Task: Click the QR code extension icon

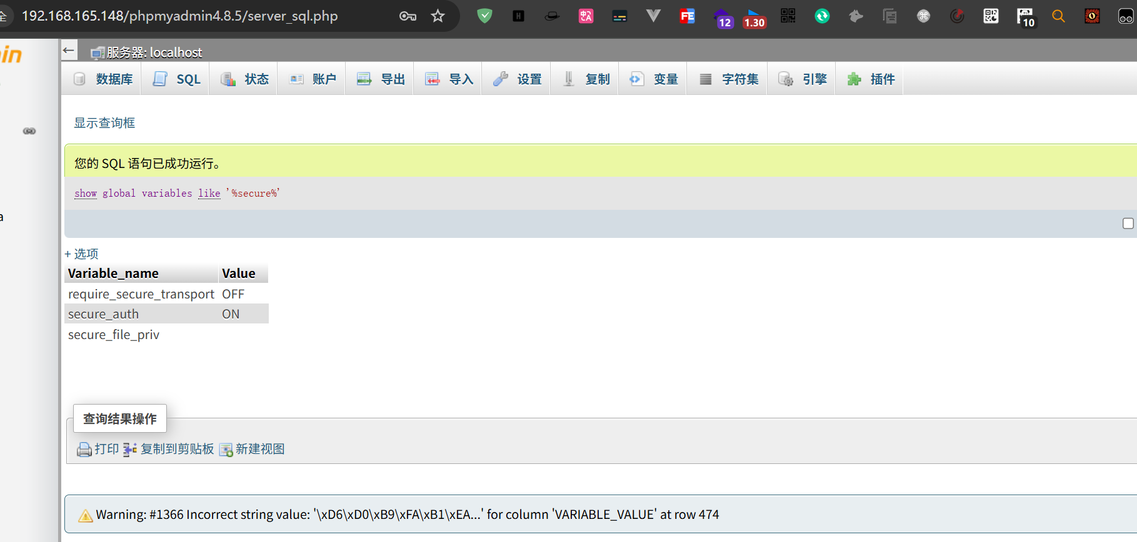Action: point(788,16)
